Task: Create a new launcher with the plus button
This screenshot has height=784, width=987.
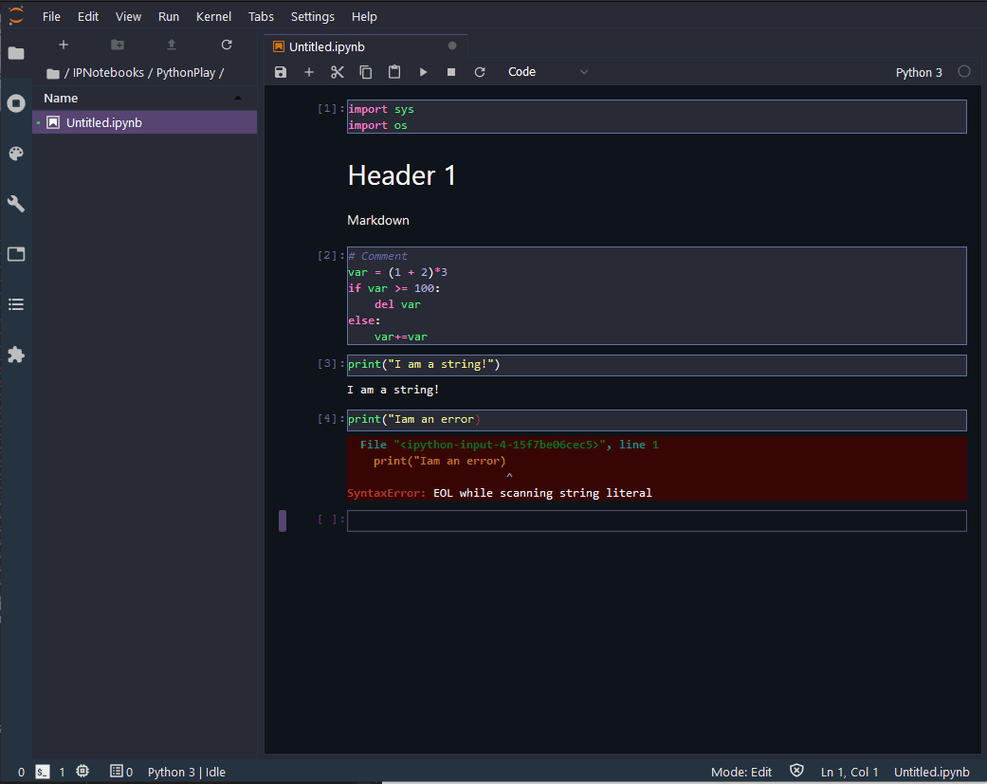Action: click(x=63, y=44)
